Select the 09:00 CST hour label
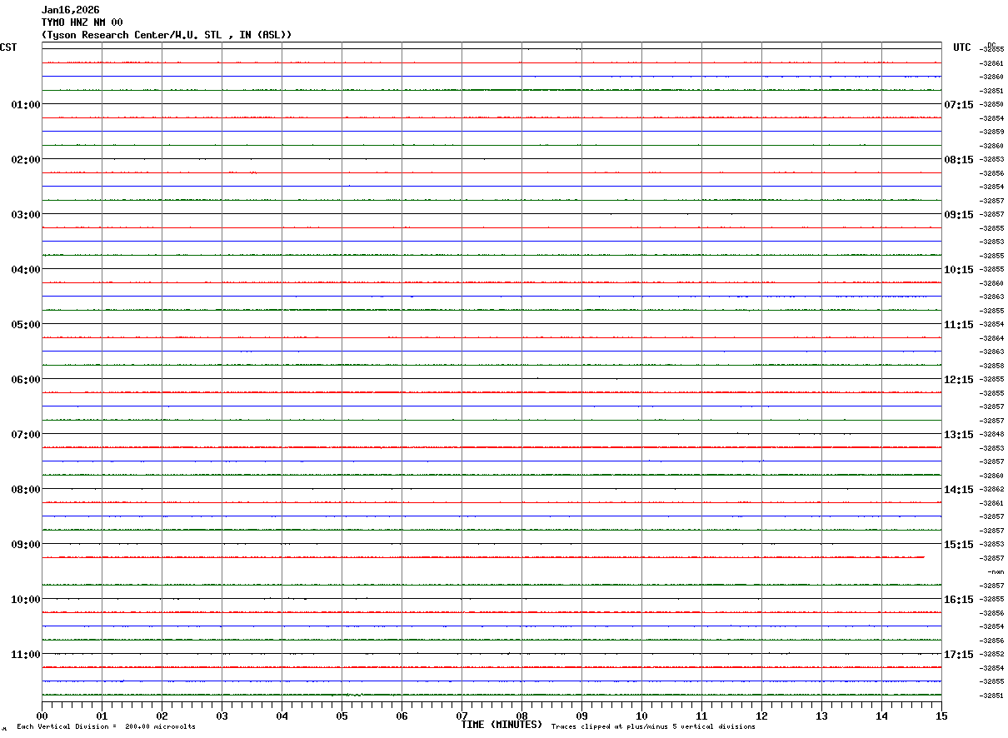 (x=26, y=544)
